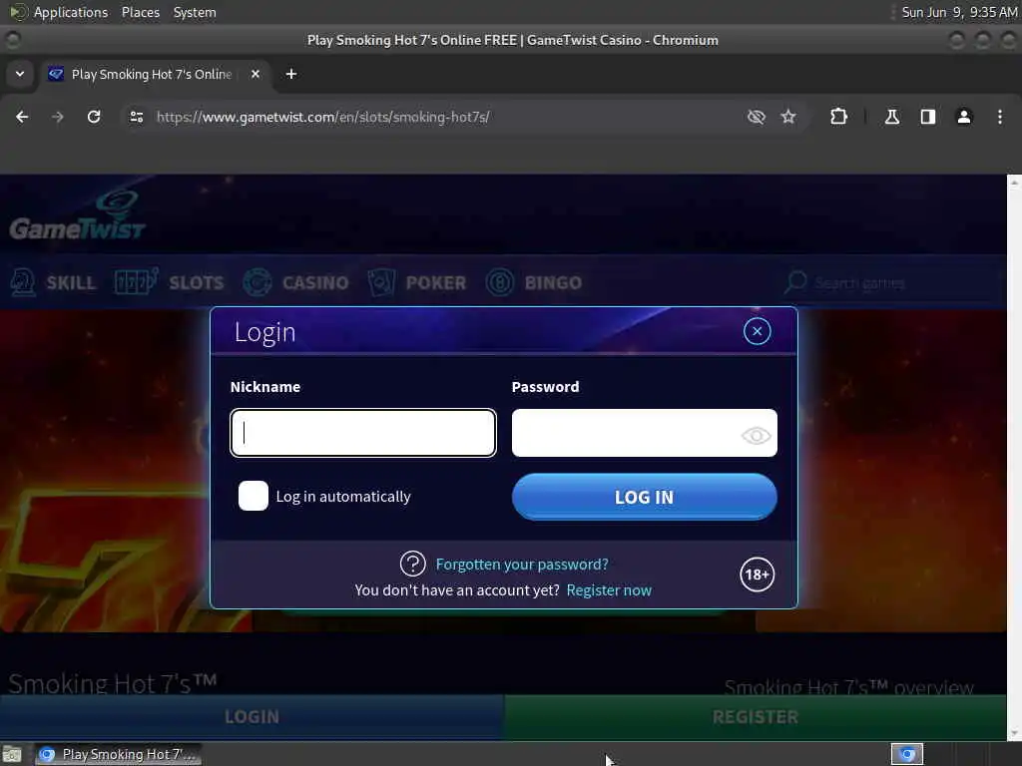The height and width of the screenshot is (766, 1022).
Task: Show password with the eye icon
Action: click(756, 435)
